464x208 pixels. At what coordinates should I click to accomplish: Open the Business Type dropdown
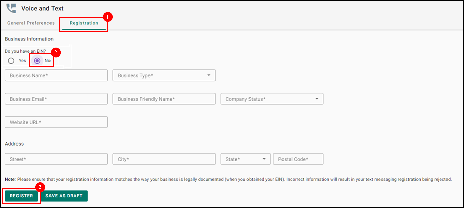click(164, 75)
